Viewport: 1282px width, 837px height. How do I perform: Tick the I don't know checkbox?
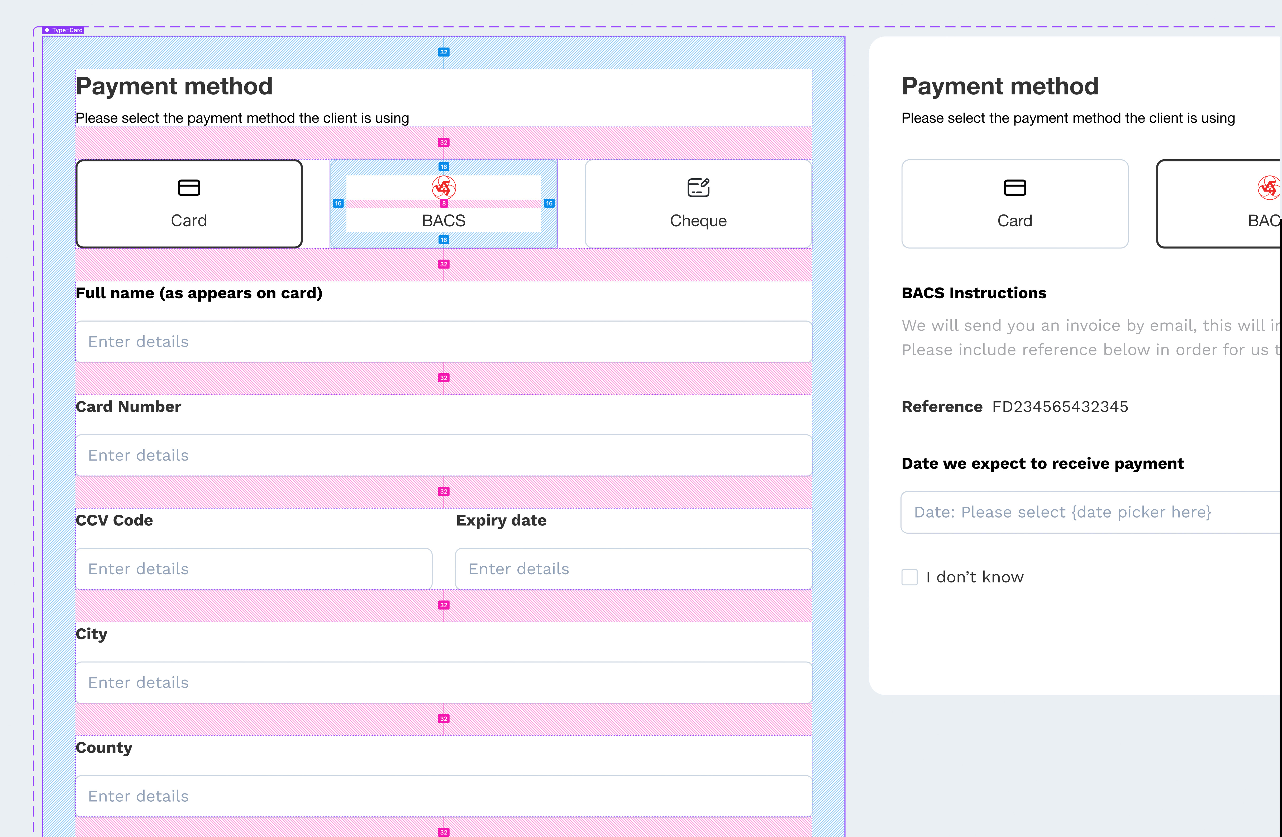(910, 577)
